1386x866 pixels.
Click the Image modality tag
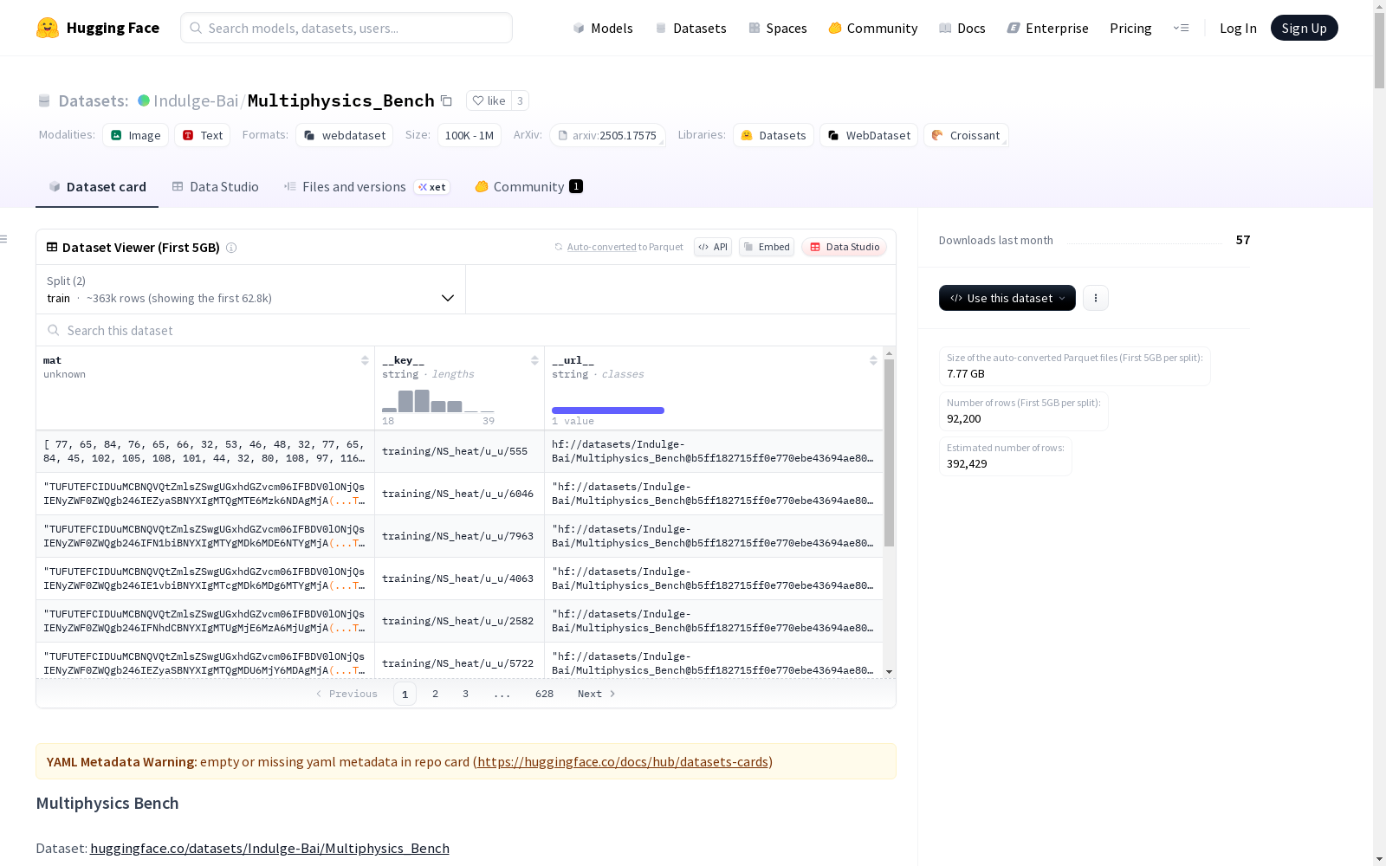[136, 135]
